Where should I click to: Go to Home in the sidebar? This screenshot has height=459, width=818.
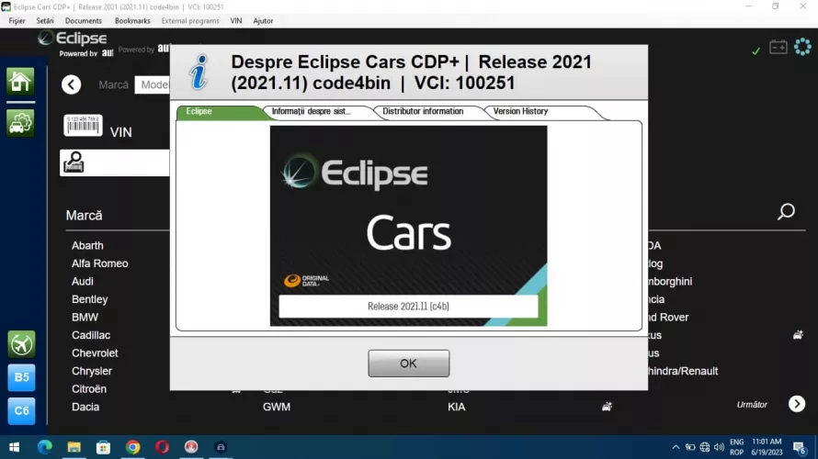[x=20, y=82]
